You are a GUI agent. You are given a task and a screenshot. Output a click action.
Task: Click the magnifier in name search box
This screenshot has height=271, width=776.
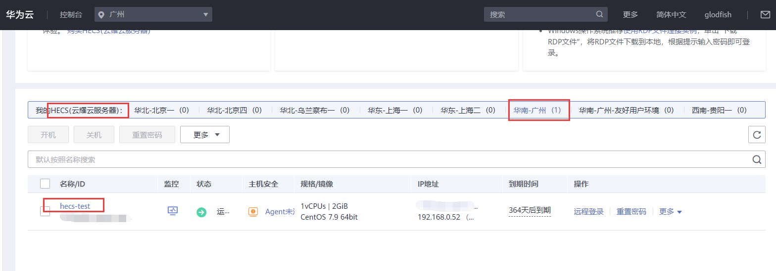(x=757, y=159)
